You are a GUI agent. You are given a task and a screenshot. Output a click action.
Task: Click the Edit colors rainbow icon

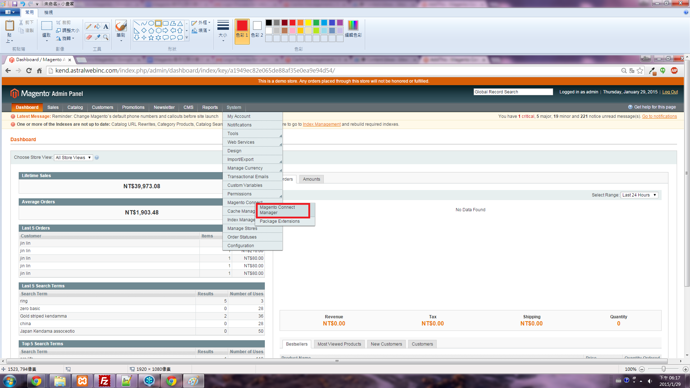pyautogui.click(x=353, y=26)
